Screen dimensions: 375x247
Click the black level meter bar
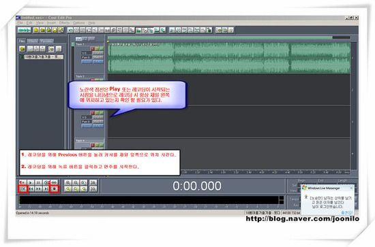[149, 200]
